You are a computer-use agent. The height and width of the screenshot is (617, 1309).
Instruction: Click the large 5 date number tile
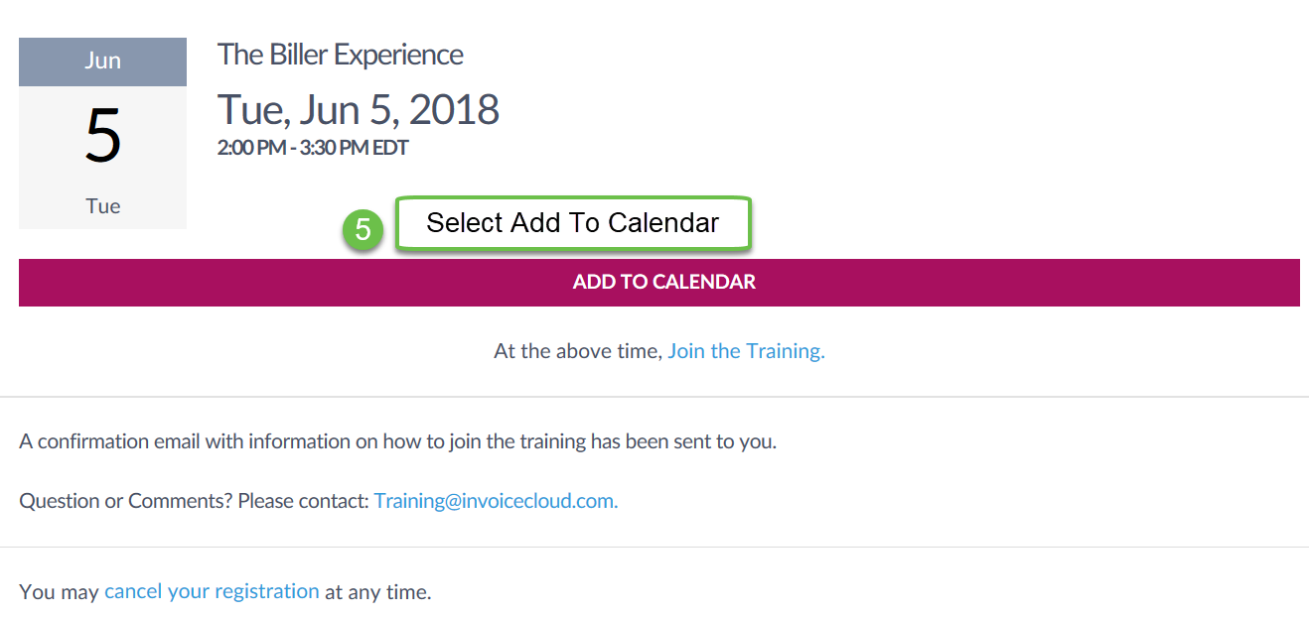click(102, 137)
